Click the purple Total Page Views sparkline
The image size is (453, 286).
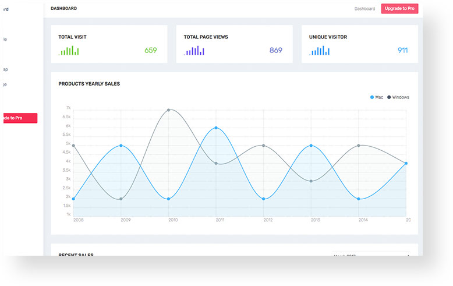pyautogui.click(x=194, y=51)
